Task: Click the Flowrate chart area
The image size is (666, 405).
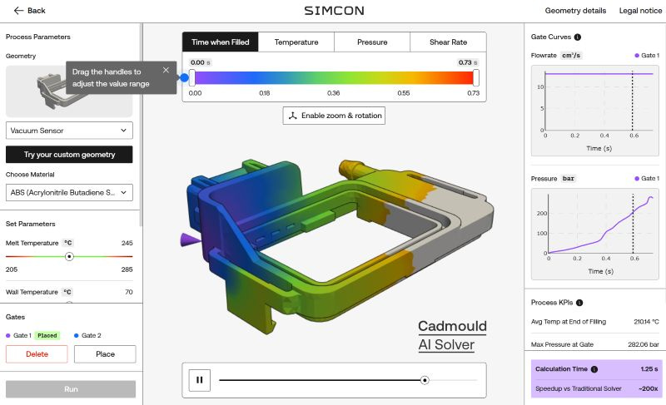Action: (595, 111)
